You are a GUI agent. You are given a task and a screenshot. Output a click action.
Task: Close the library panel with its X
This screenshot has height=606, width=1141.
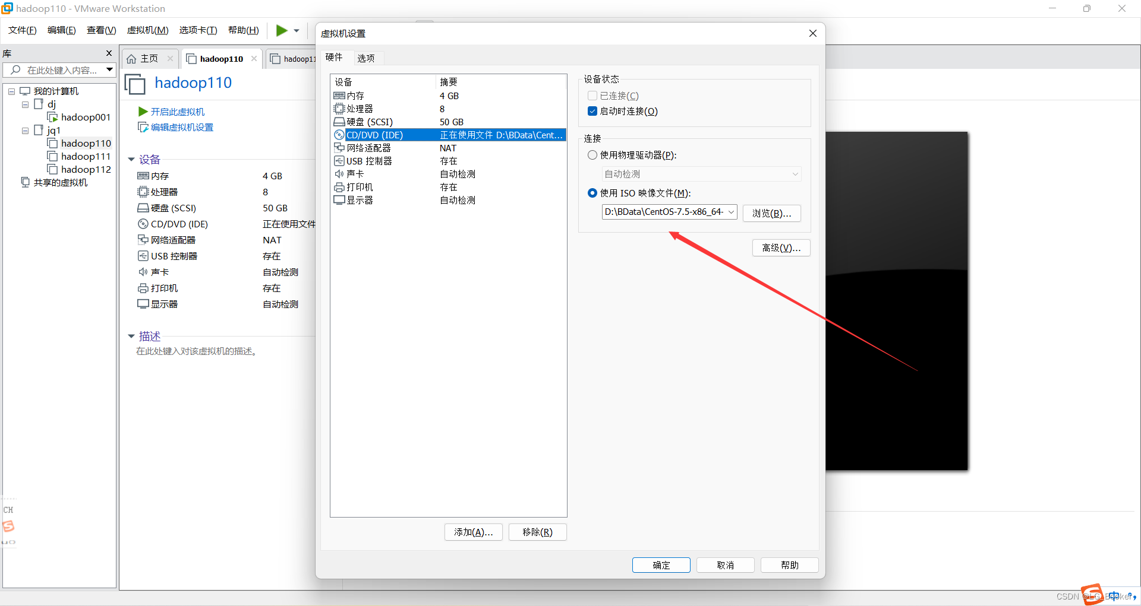coord(109,53)
